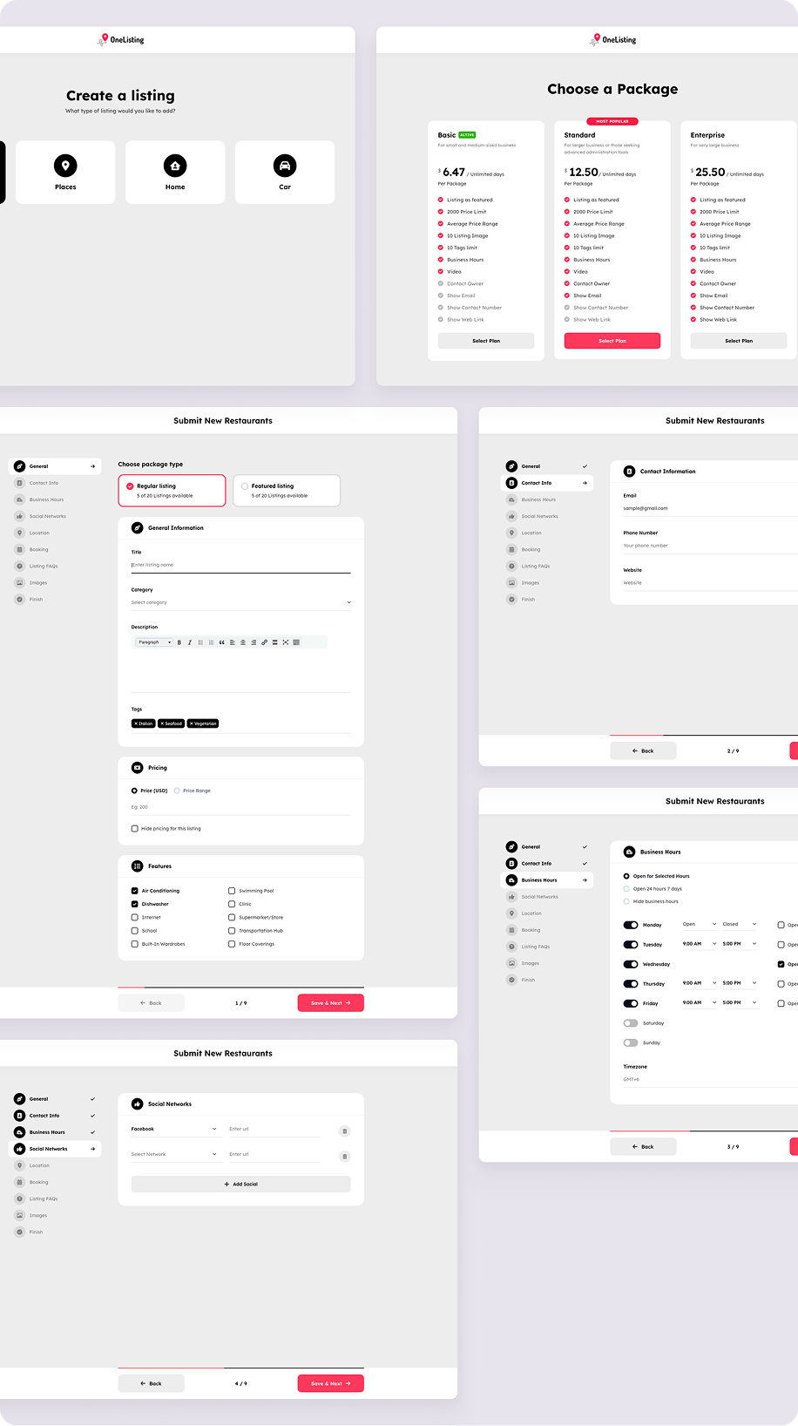Open Listing FAQs step on the 1/9 screen
Screen dimensions: 798x1426
55,567
